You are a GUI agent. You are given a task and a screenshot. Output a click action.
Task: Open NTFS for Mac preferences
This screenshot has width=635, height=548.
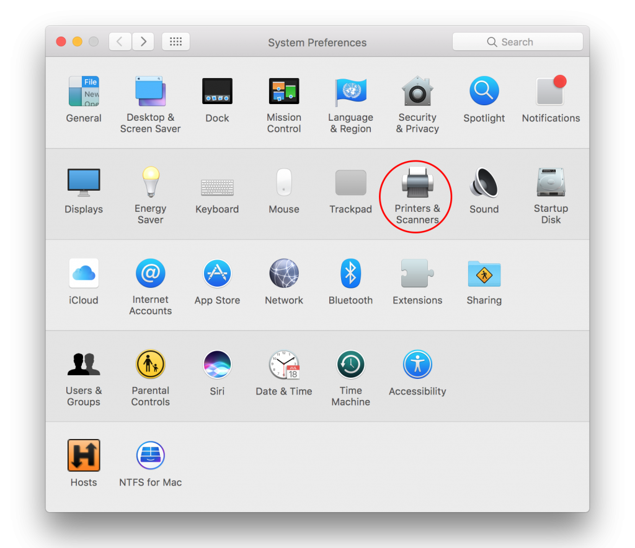(151, 455)
